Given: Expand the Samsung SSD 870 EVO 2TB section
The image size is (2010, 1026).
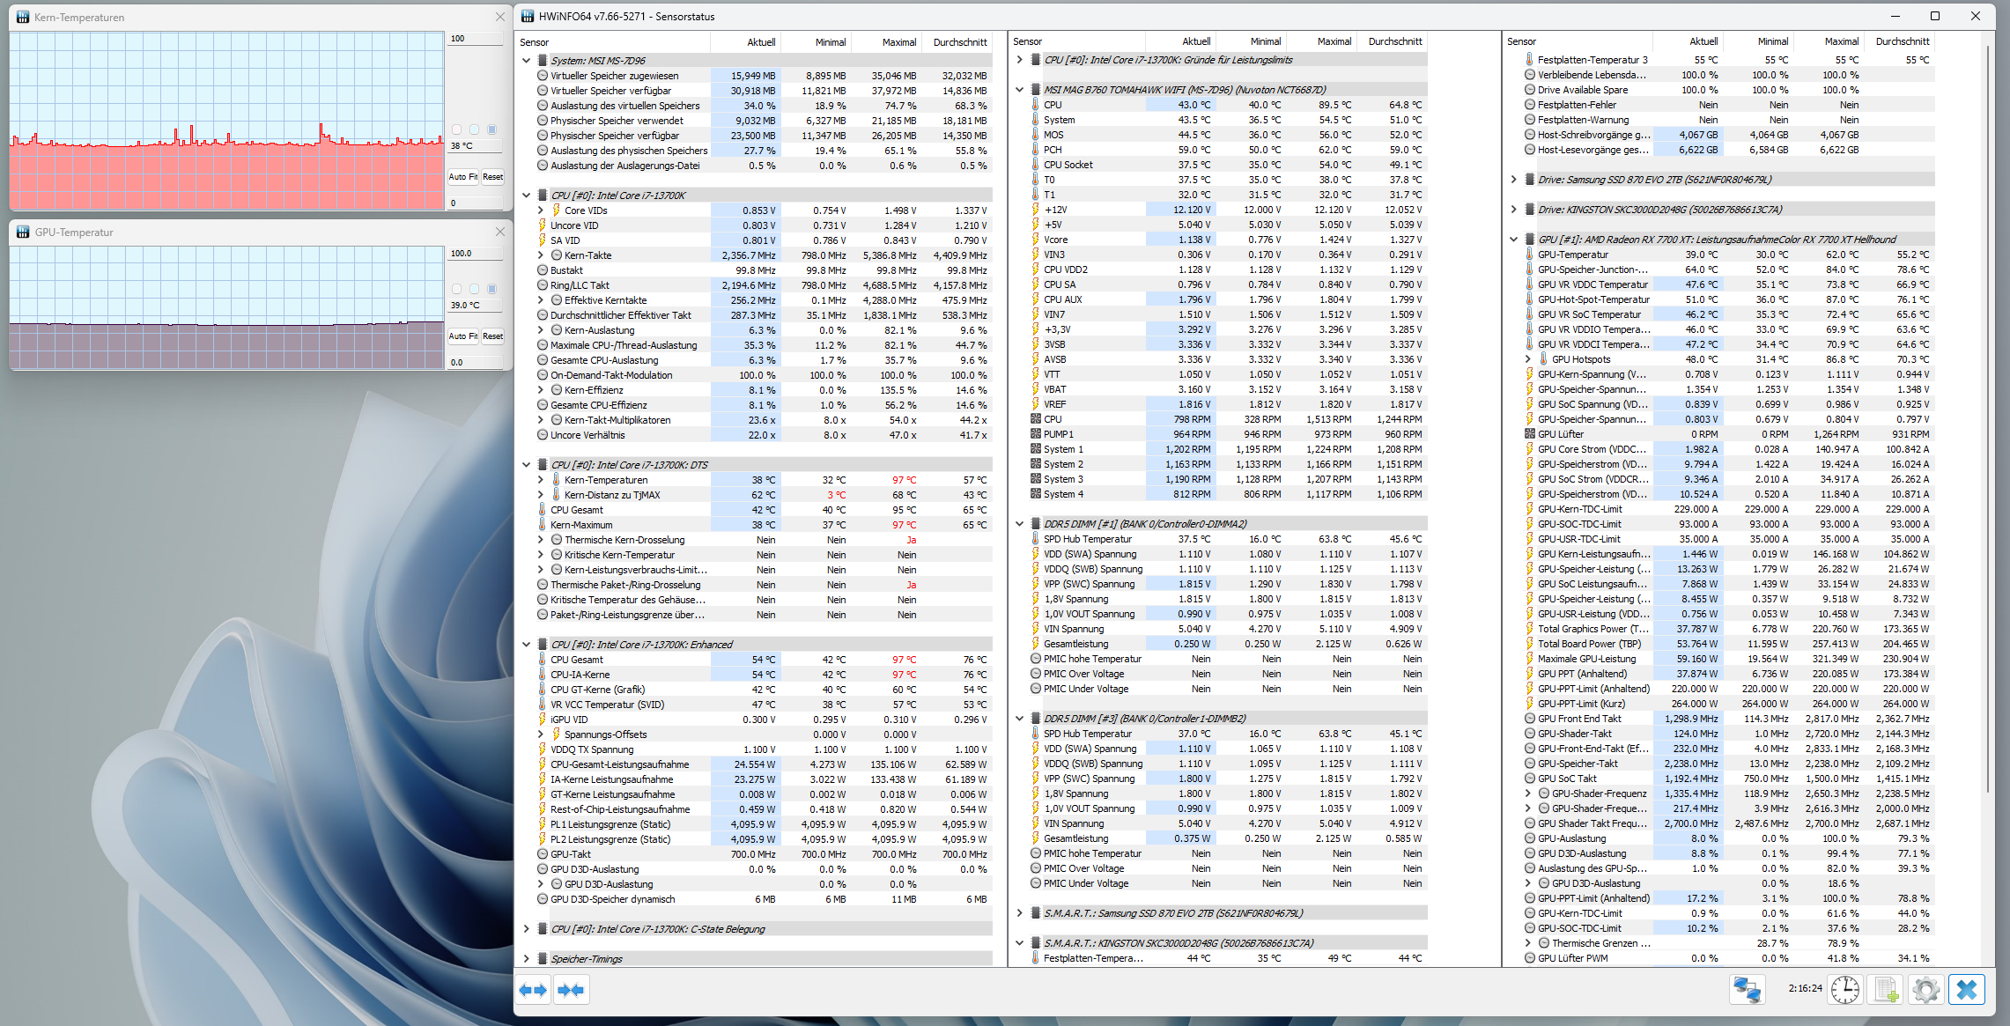Looking at the screenshot, I should click(1515, 179).
